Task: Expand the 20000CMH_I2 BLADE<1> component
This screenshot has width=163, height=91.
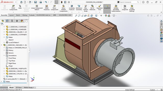Action: [x=4, y=32]
